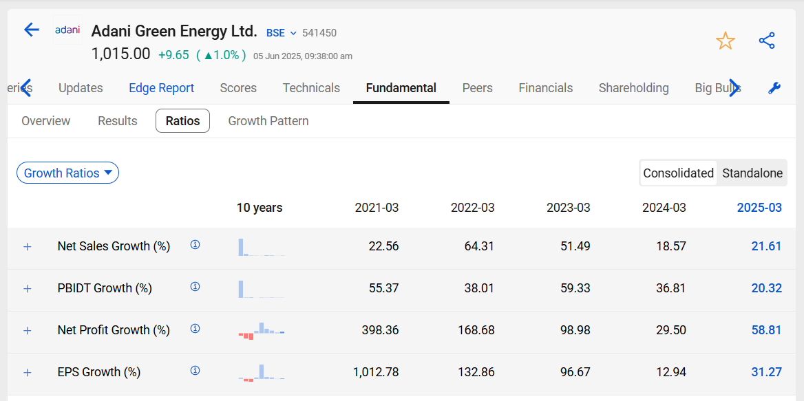Click EPS Growth 2025-03 value 31.27
The height and width of the screenshot is (401, 804).
click(767, 372)
